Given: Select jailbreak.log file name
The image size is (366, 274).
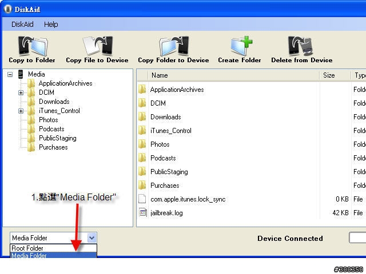Looking at the screenshot, I should point(166,213).
